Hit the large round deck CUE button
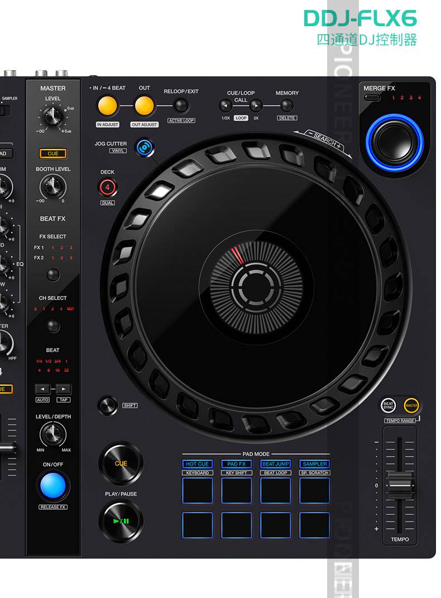 pyautogui.click(x=121, y=463)
